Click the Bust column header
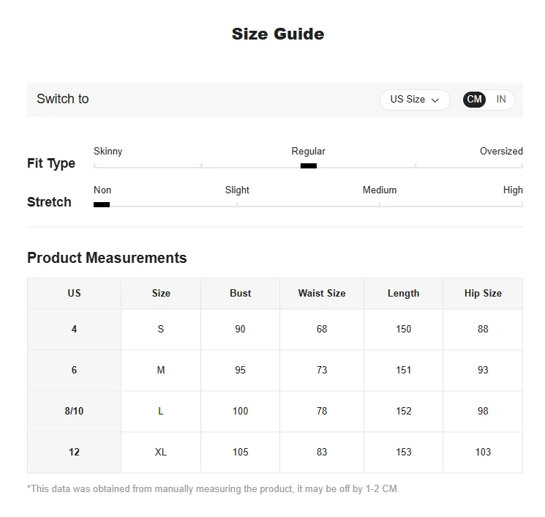The image size is (545, 517). 240,293
